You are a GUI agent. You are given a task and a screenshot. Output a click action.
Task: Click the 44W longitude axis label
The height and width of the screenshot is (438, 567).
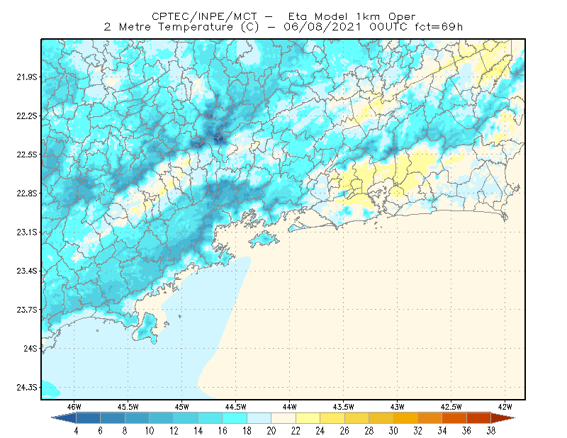point(289,407)
